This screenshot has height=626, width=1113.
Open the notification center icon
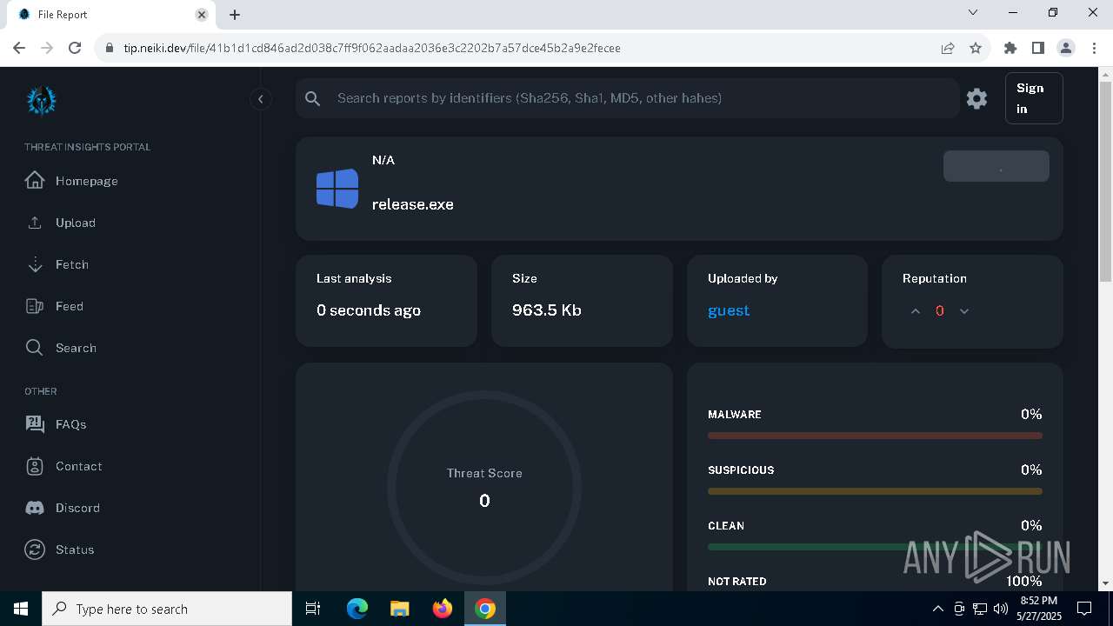pos(1084,609)
